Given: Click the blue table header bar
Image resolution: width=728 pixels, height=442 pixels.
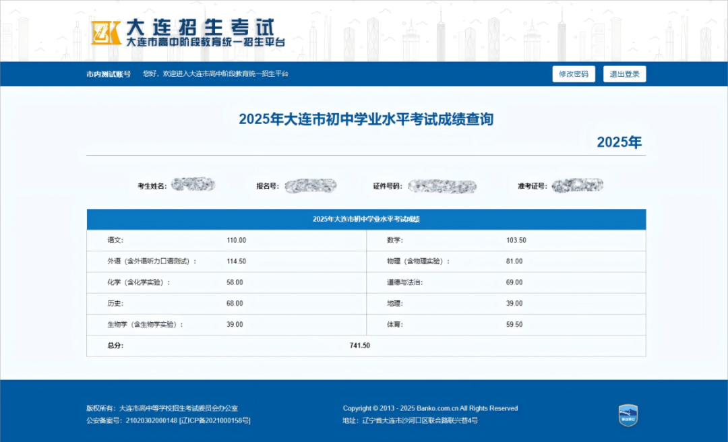Looking at the screenshot, I should pos(366,220).
